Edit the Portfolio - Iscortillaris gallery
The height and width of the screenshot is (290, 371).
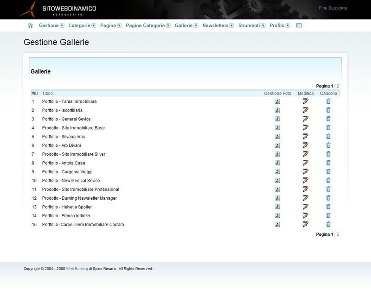(x=306, y=110)
